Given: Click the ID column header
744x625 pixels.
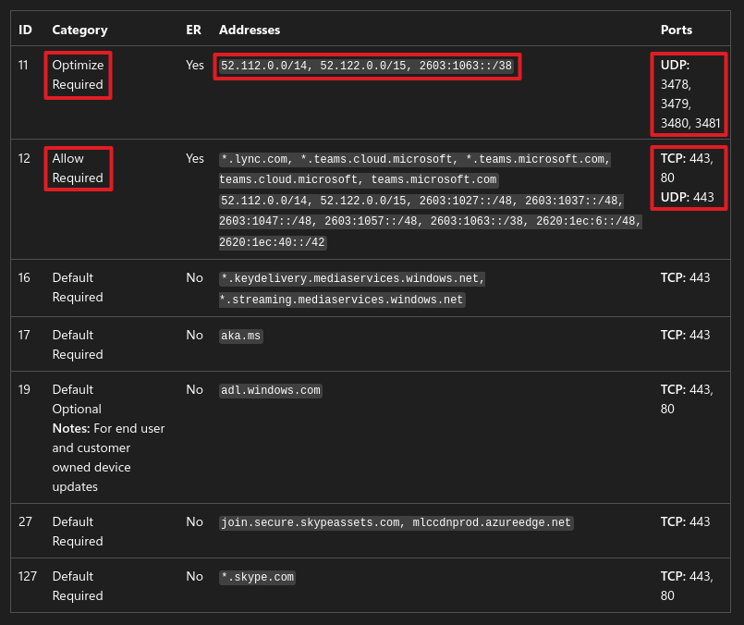Looking at the screenshot, I should [25, 30].
